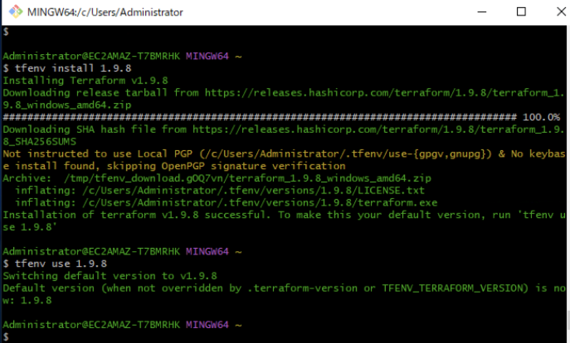Click the last Administrator@EC2AMAZ-T7BMRHK prompt line

[x=122, y=325]
